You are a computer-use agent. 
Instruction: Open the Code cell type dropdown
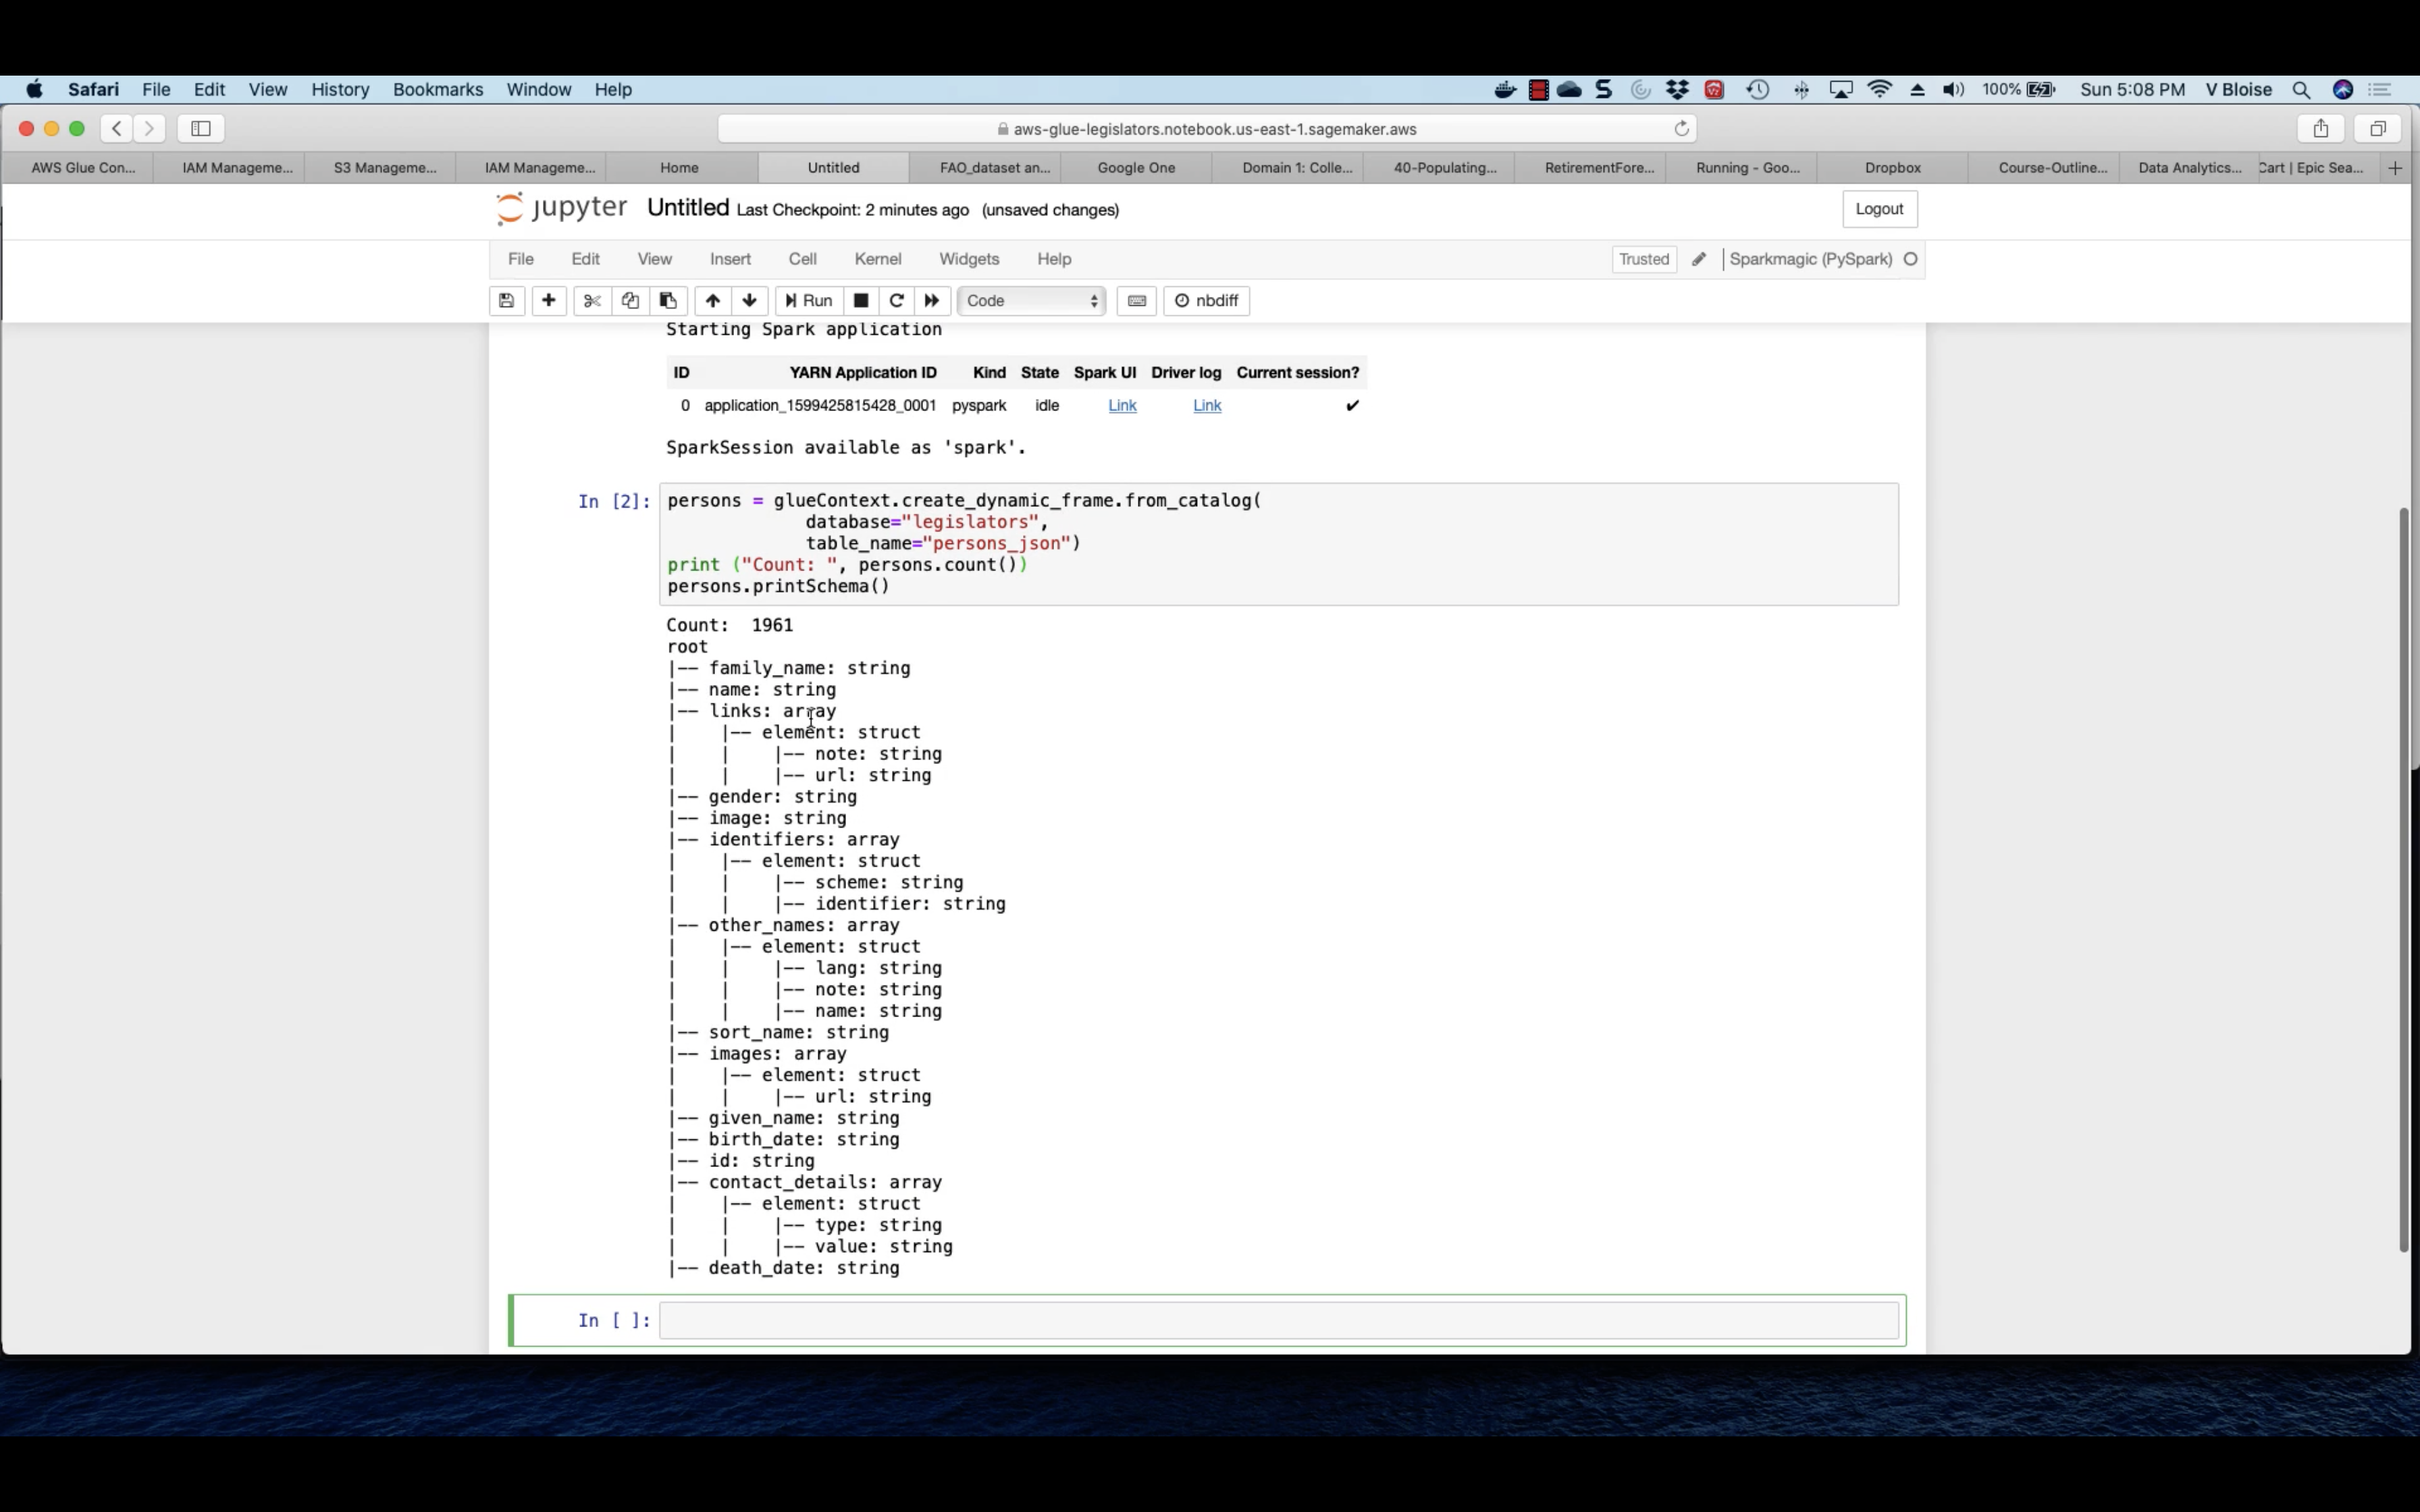tap(1031, 301)
